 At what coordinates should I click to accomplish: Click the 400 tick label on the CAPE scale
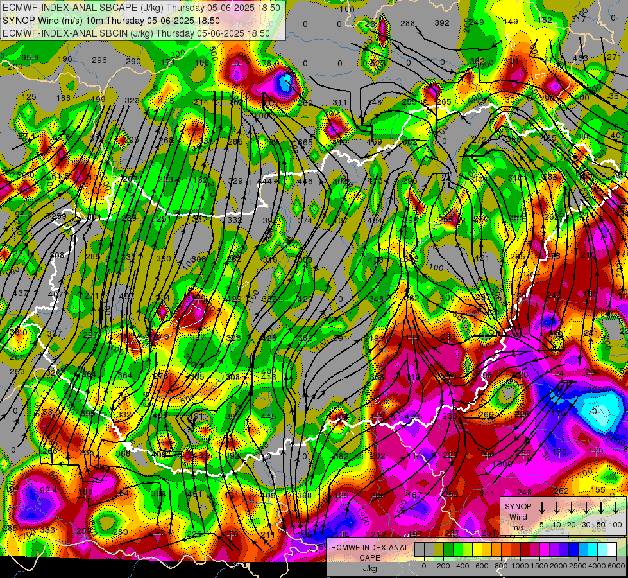(463, 566)
